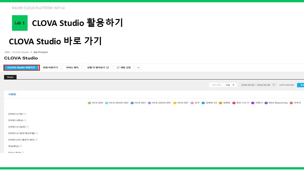Toggle 라우터 legend entry
This screenshot has width=304, height=171.
click(x=295, y=103)
